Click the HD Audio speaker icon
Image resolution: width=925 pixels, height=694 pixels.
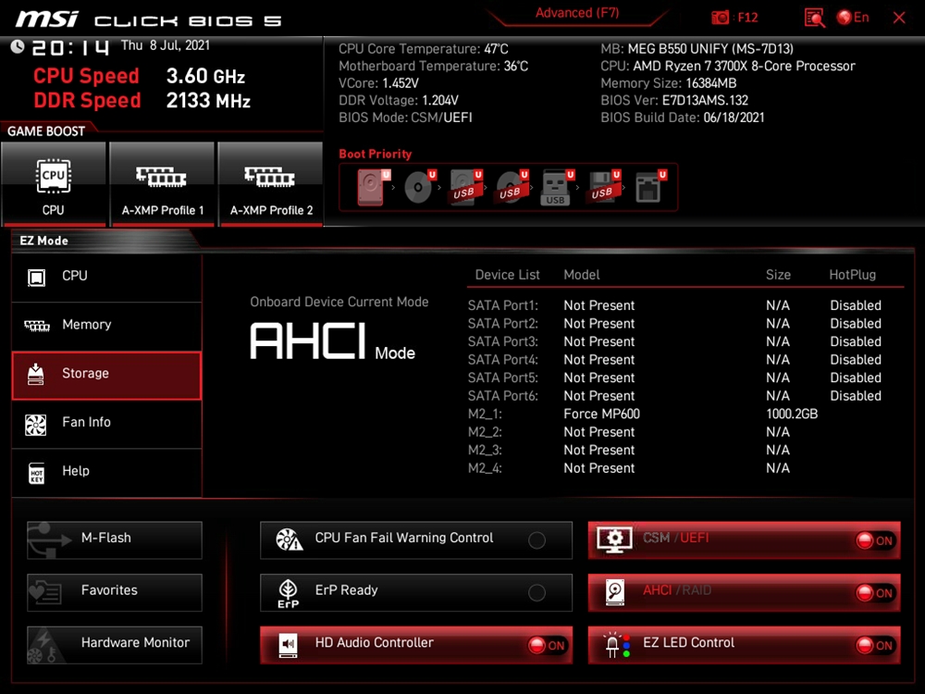[288, 646]
